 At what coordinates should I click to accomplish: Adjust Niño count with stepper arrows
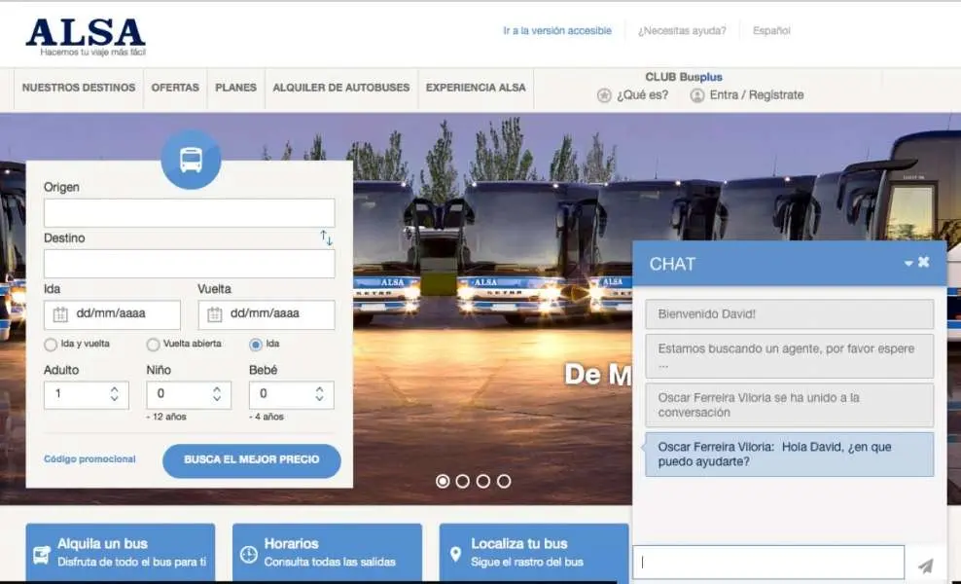click(x=216, y=394)
